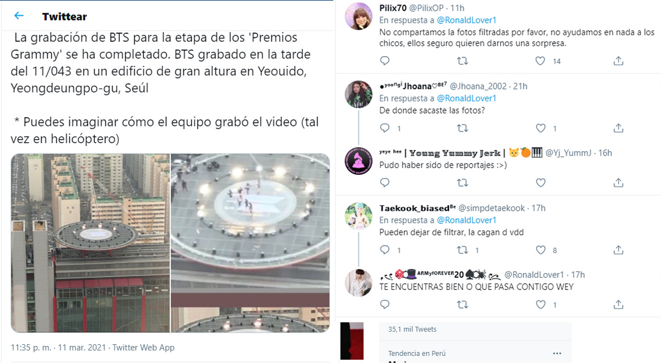The height and width of the screenshot is (363, 661).
Task: Open Pilix70's profile picture
Action: [x=359, y=16]
